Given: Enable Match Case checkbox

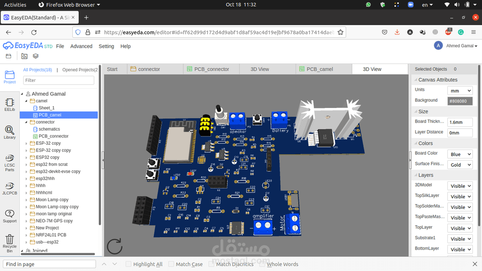Looking at the screenshot, I should tap(171, 264).
